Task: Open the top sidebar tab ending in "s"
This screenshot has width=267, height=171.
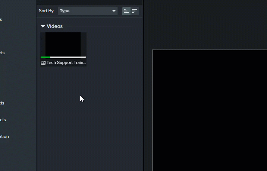Action: [x=1, y=19]
